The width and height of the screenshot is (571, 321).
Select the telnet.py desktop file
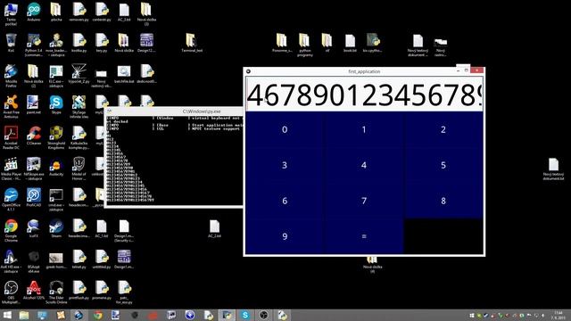(x=79, y=259)
